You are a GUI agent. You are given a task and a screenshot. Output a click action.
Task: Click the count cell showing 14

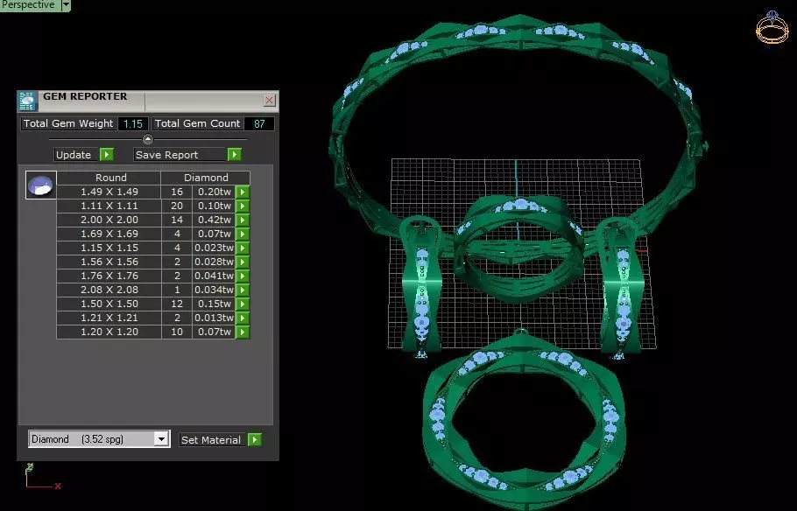pyautogui.click(x=177, y=220)
